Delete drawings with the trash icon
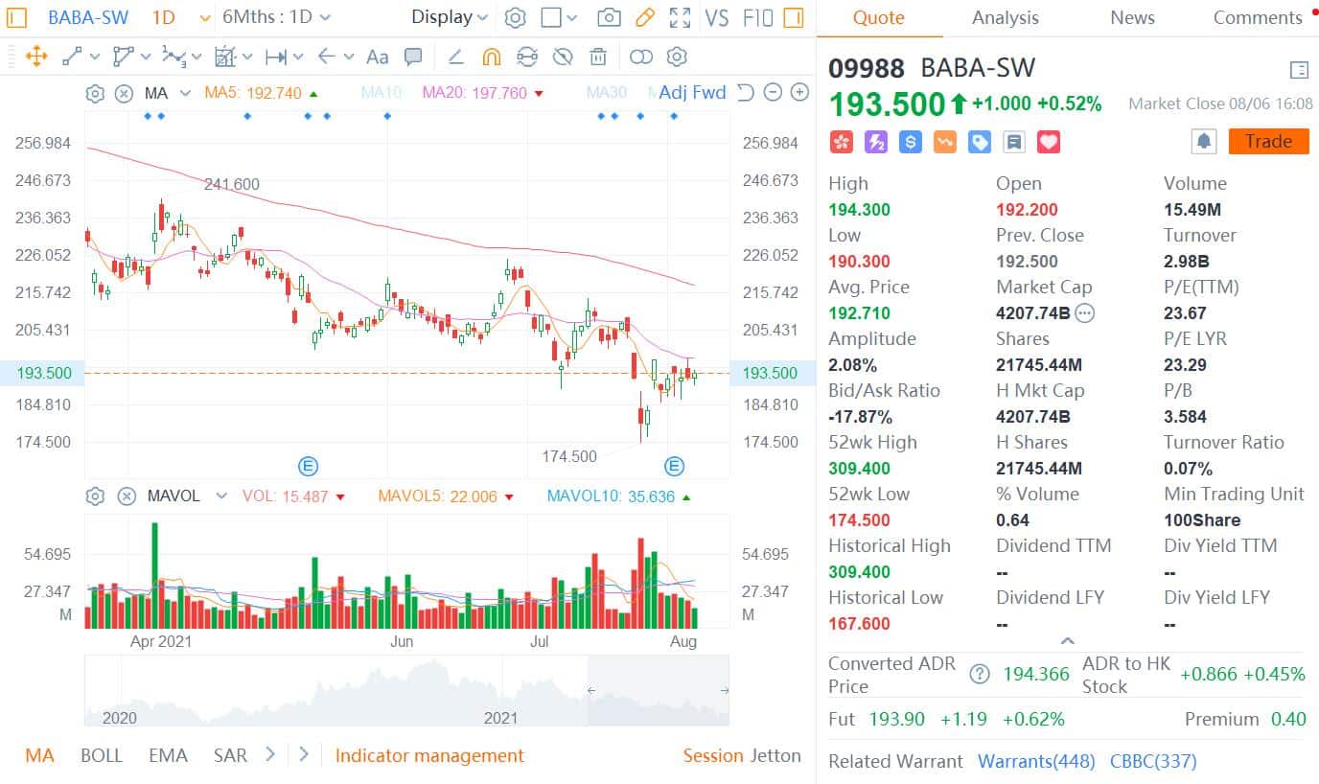The image size is (1319, 784). tap(598, 57)
